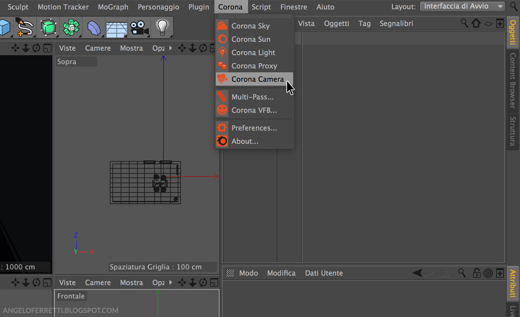Click rotate icon in Frontale viewport header

tap(203, 283)
